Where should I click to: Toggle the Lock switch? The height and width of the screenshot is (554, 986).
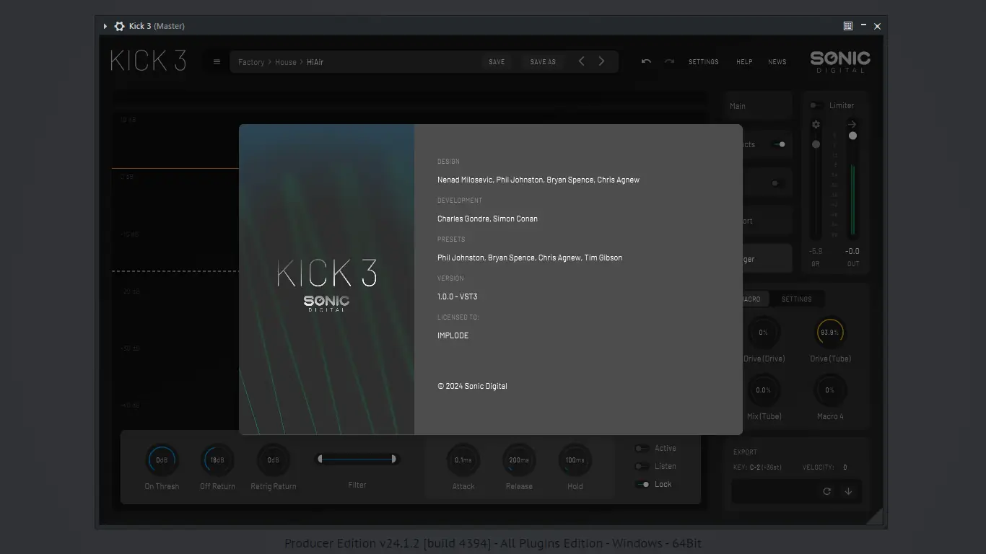tap(642, 485)
